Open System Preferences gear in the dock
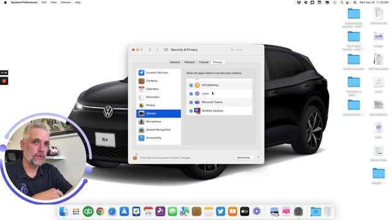 tap(298, 211)
